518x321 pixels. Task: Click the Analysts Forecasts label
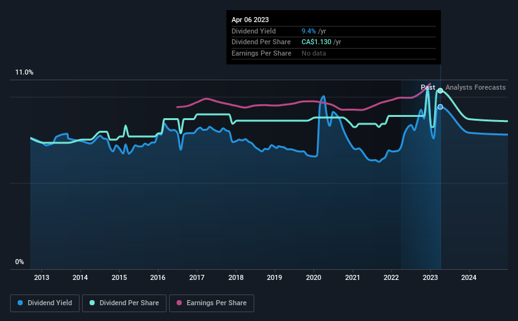pos(475,87)
